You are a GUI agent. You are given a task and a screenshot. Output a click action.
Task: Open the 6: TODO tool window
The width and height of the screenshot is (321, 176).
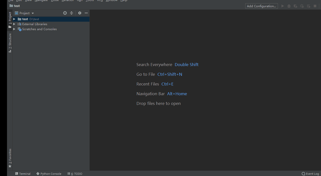tap(75, 174)
